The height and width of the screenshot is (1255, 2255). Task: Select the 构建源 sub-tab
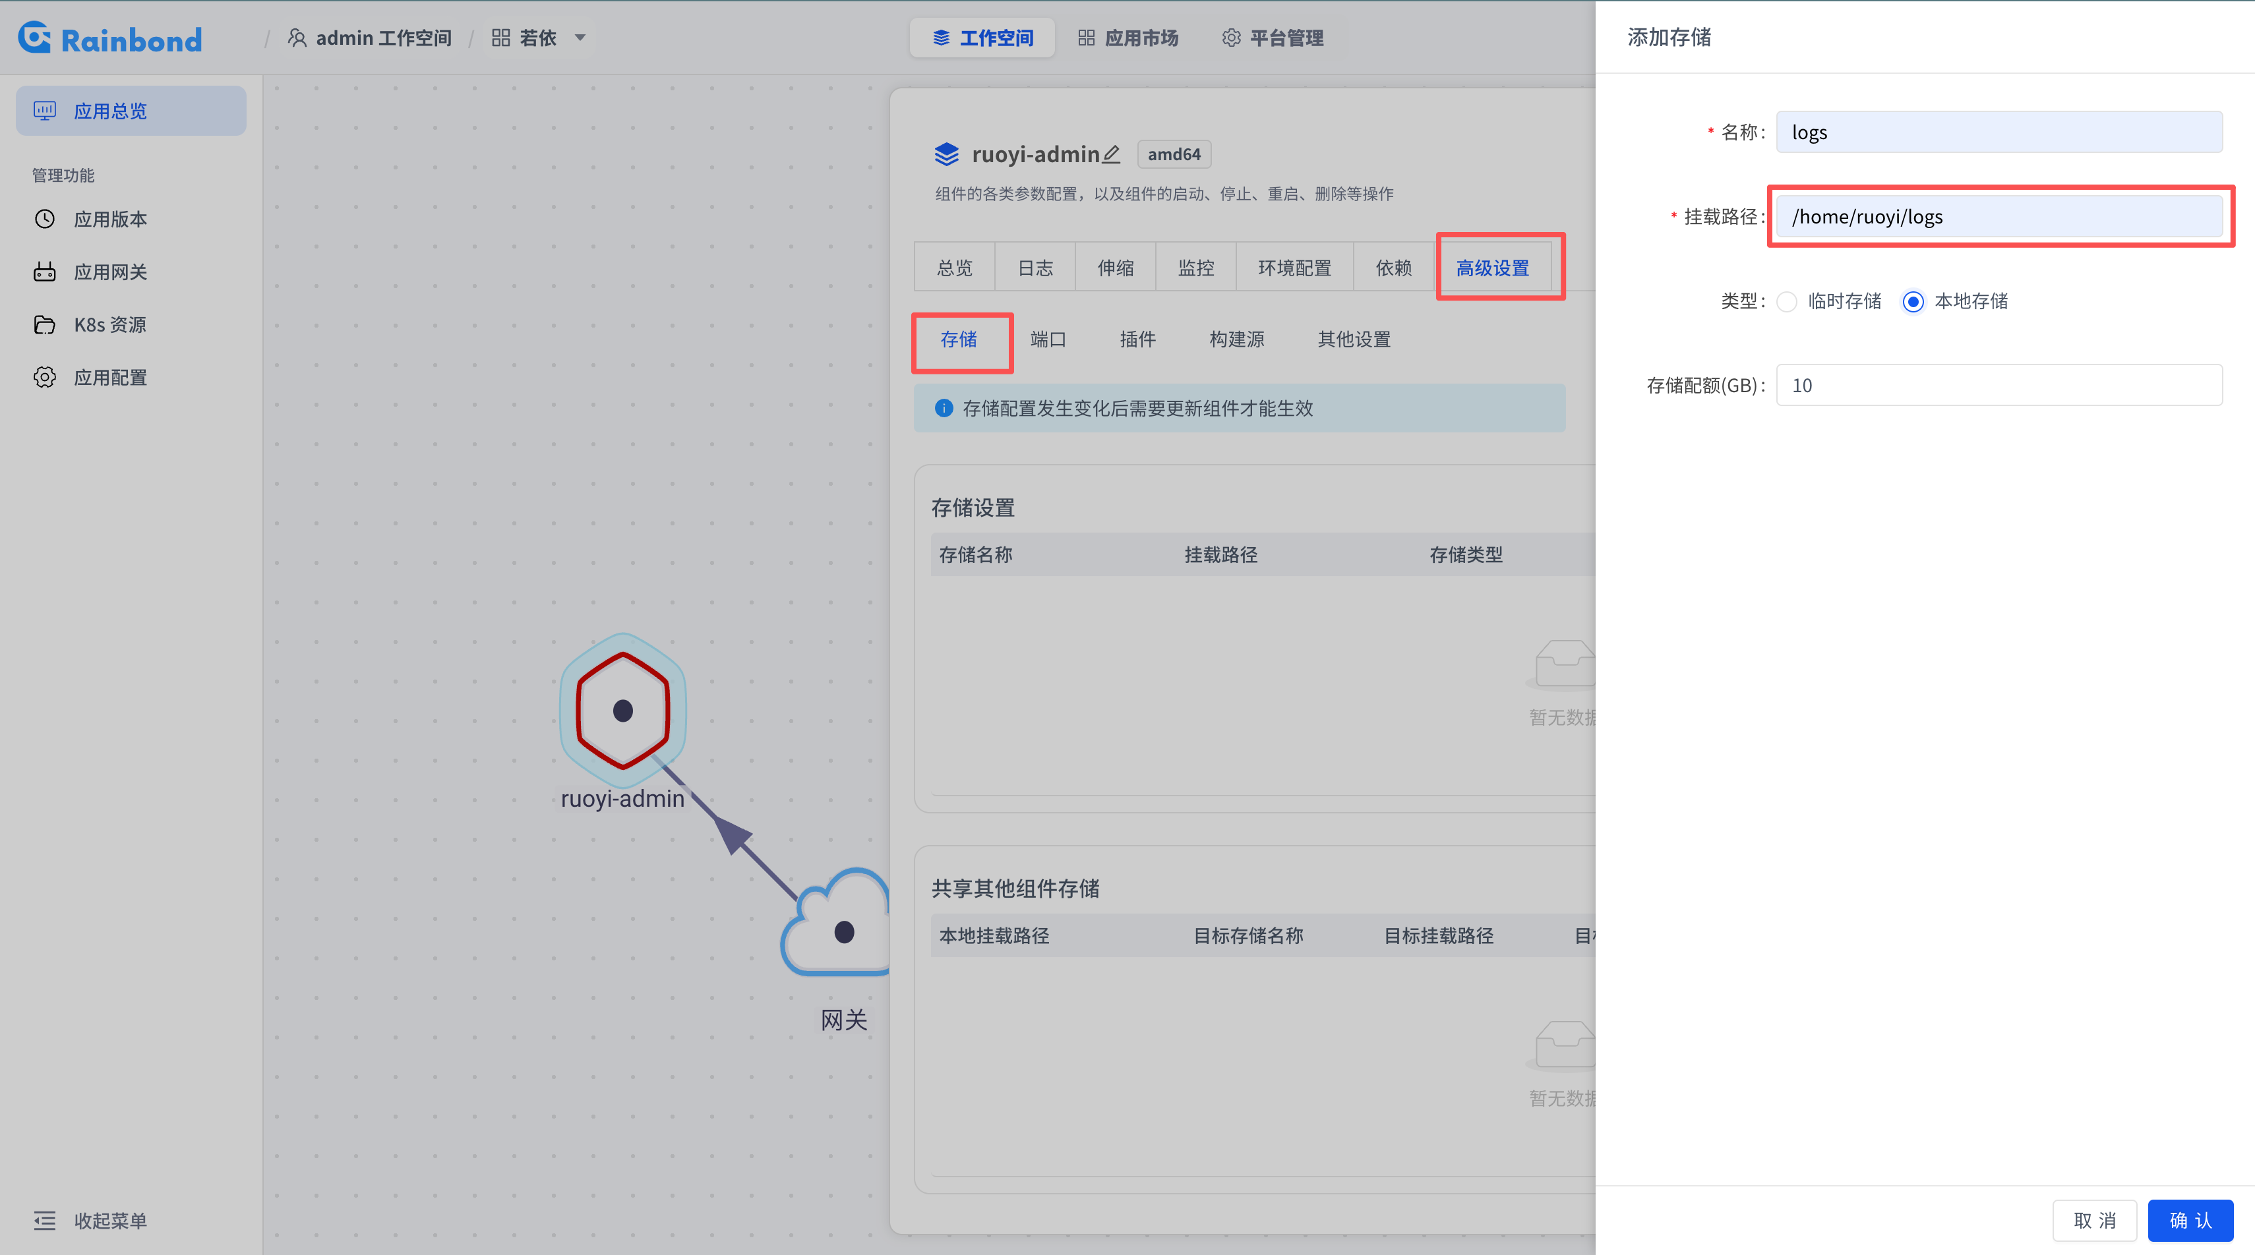tap(1236, 339)
